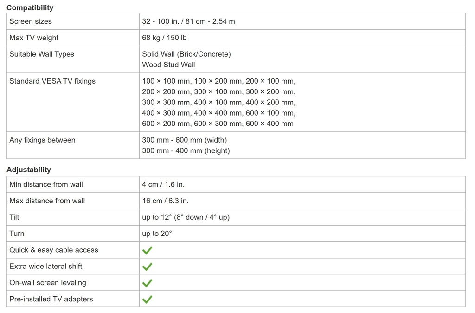Click the Max TV weight label
The width and height of the screenshot is (475, 313).
34,38
